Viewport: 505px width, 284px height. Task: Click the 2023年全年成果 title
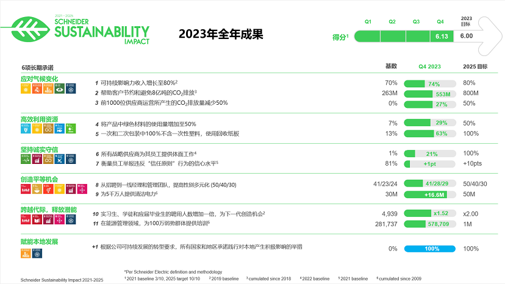pyautogui.click(x=221, y=34)
